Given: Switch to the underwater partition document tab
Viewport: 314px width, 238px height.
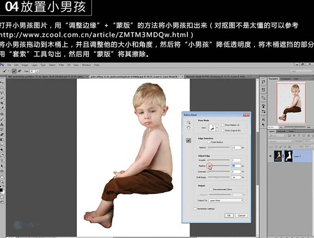Looking at the screenshot, I should coord(46,77).
